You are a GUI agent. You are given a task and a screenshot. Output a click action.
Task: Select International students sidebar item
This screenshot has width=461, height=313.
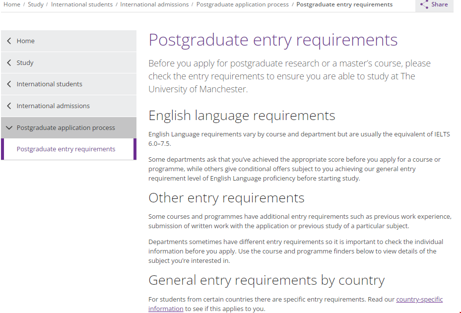50,84
